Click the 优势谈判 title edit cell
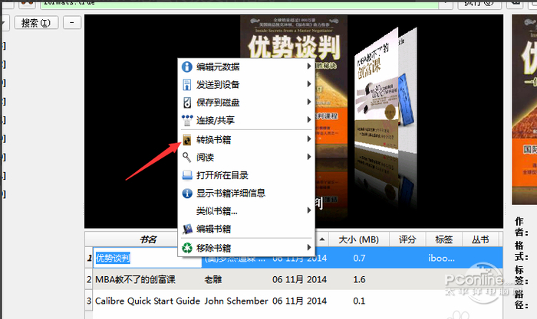 click(147, 258)
